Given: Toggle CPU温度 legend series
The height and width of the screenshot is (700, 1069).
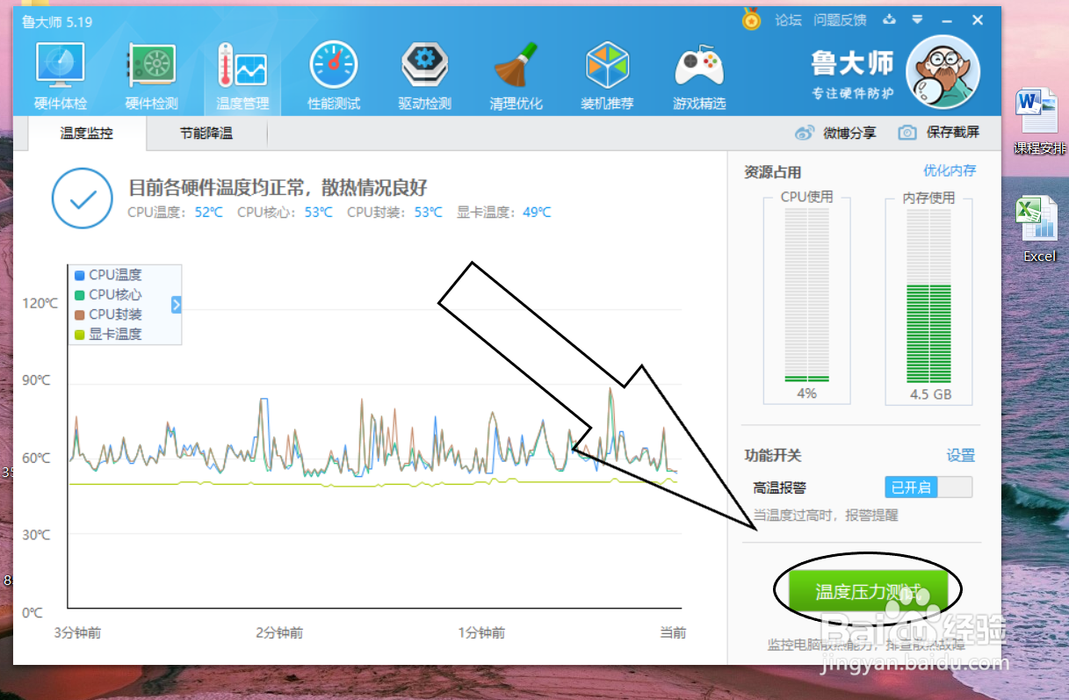Looking at the screenshot, I should pyautogui.click(x=108, y=275).
